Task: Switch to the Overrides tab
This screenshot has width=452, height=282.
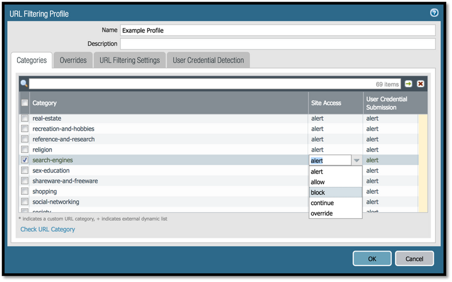Action: 73,60
